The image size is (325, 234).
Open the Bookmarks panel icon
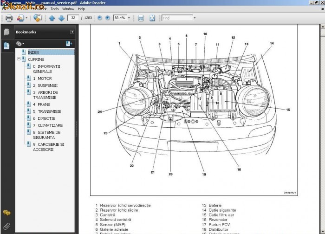(6, 45)
